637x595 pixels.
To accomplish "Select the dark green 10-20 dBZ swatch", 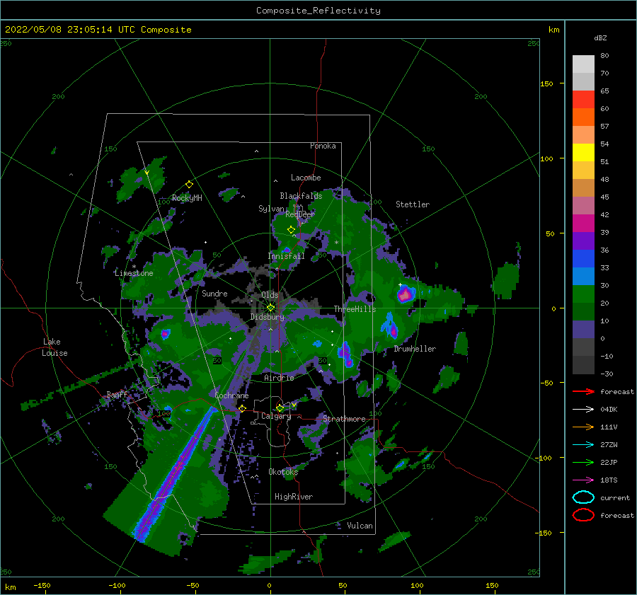I will tap(583, 312).
